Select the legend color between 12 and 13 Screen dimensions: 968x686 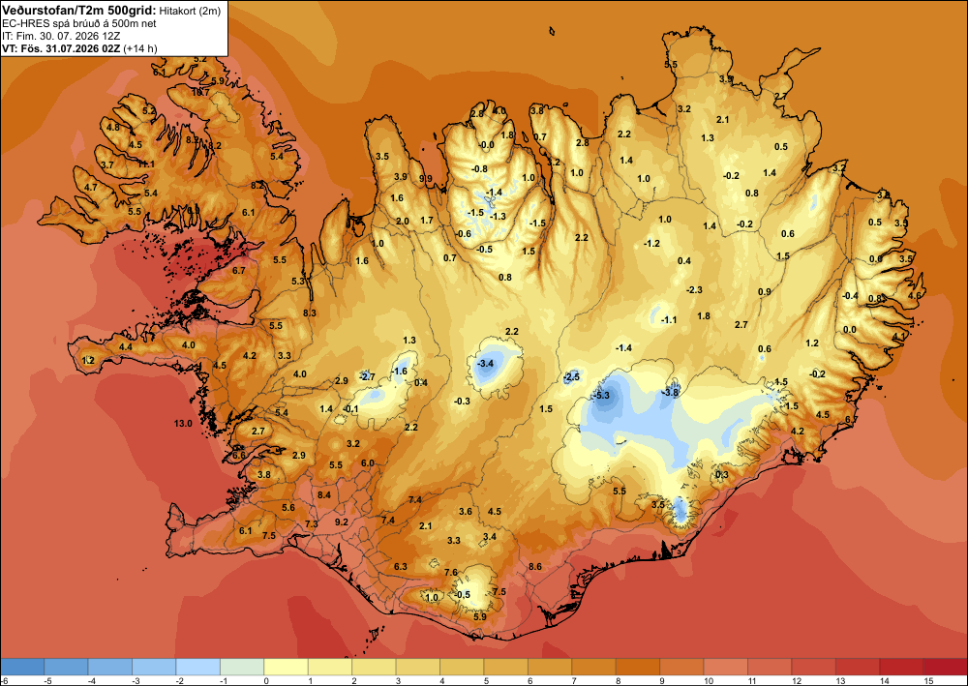pyautogui.click(x=814, y=667)
